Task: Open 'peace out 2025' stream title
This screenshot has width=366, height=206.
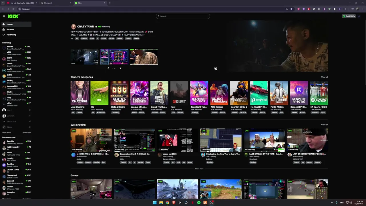Action: 170,154
